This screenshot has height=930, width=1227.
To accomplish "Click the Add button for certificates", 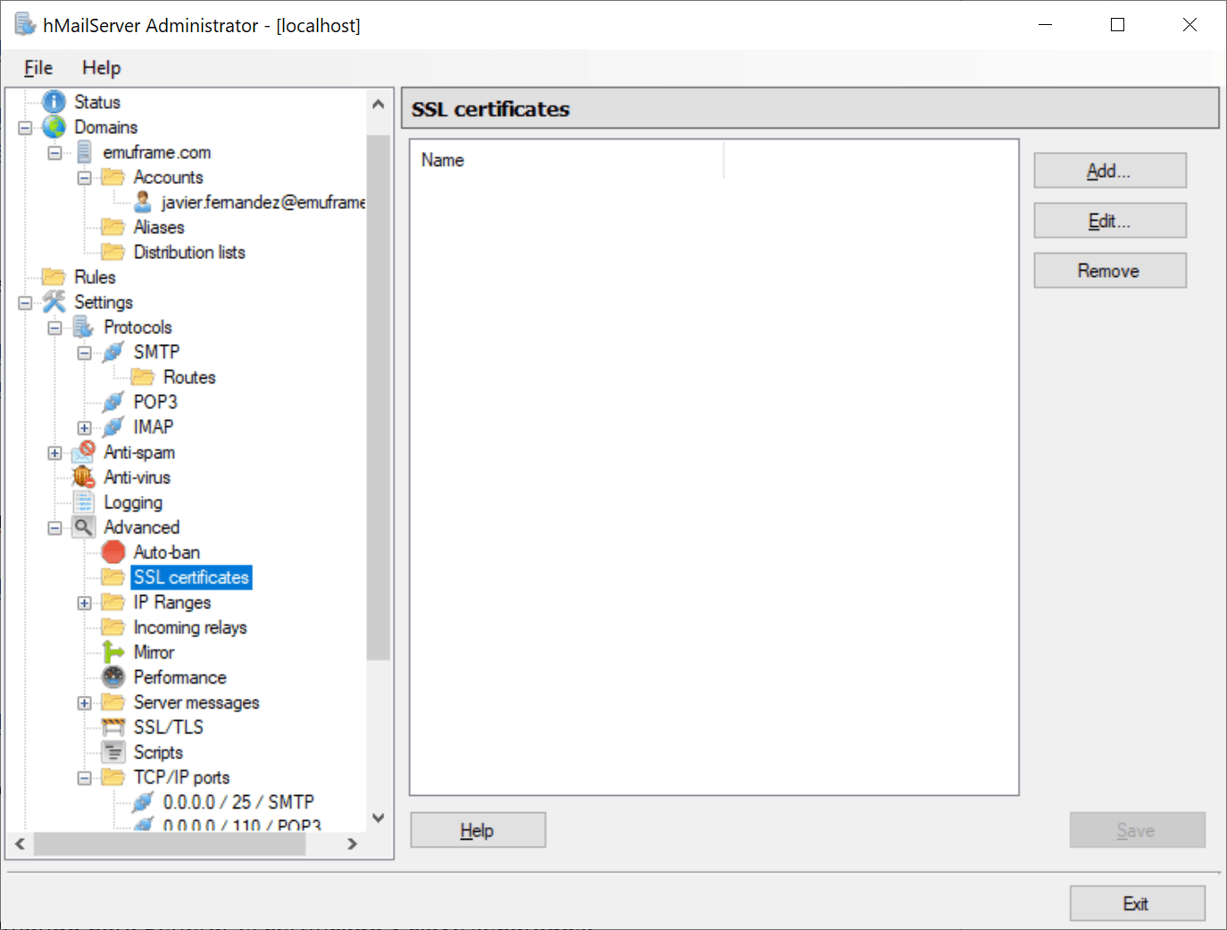I will (1109, 170).
